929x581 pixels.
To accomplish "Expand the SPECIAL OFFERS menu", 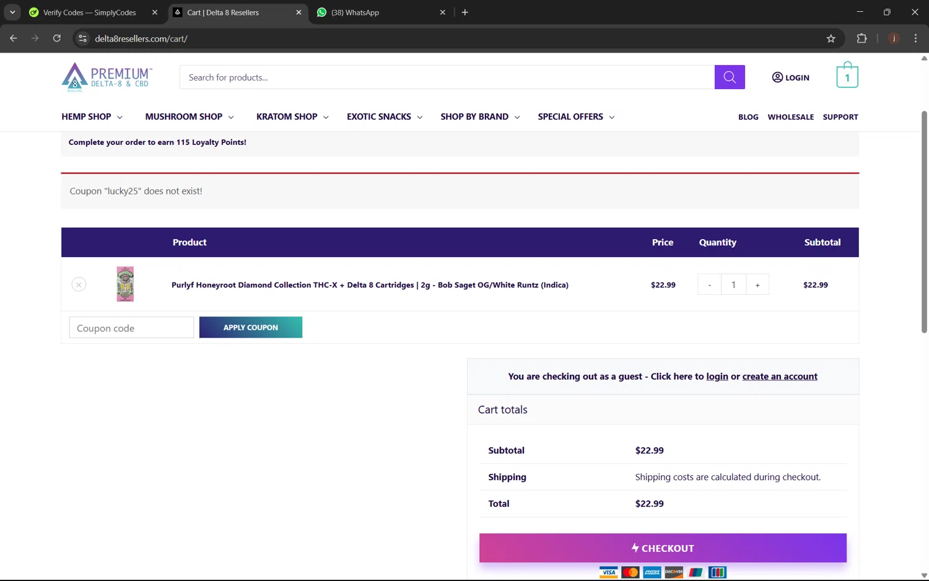I will pos(576,116).
